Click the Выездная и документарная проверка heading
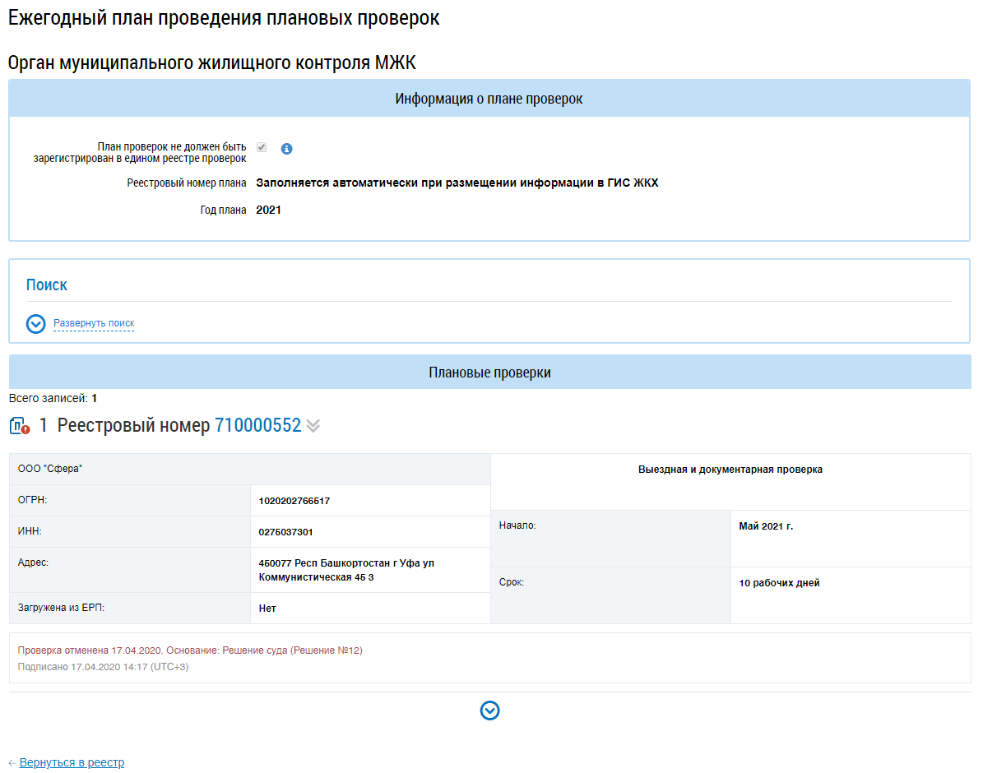Screen dimensions: 983x773 [730, 470]
